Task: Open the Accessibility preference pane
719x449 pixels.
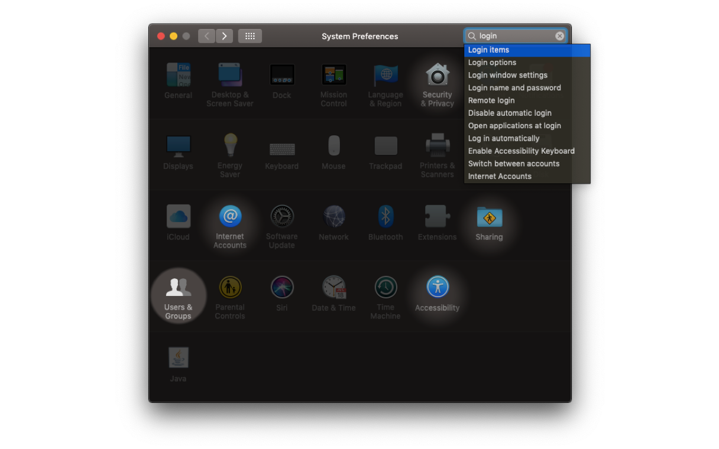Action: click(x=438, y=294)
